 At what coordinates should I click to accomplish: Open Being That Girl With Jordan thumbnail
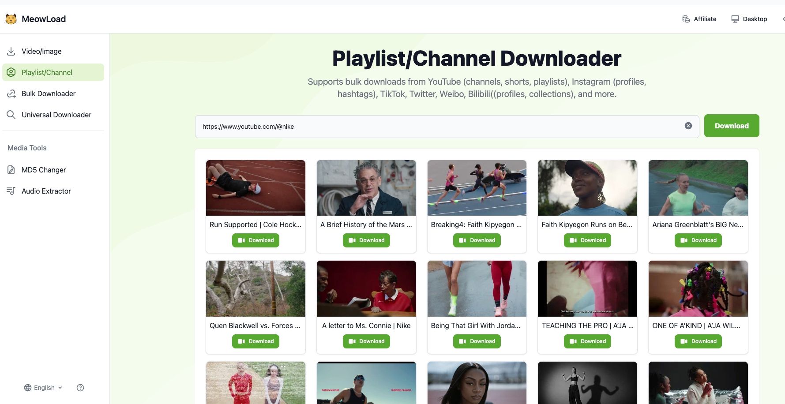pyautogui.click(x=477, y=288)
